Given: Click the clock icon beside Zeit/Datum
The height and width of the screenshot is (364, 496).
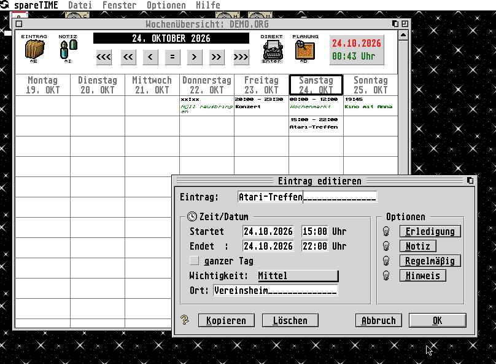Looking at the screenshot, I should click(192, 216).
